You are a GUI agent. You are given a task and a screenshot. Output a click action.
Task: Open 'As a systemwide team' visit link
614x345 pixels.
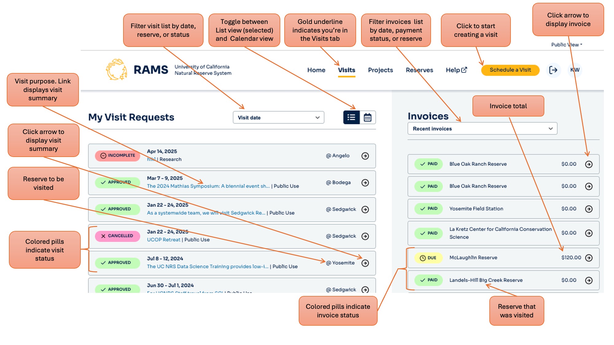click(x=206, y=213)
